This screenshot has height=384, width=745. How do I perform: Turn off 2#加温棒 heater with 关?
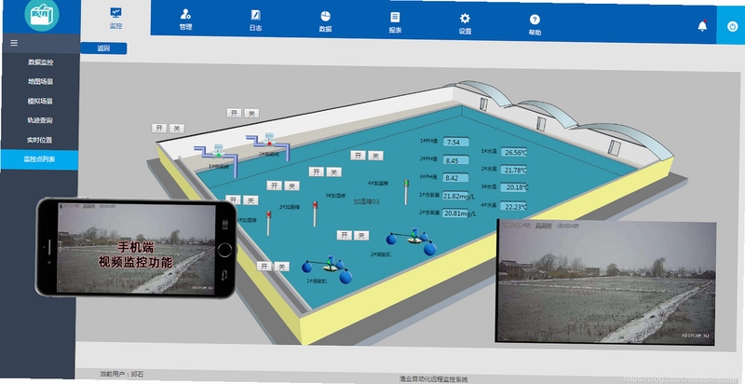[x=291, y=186]
